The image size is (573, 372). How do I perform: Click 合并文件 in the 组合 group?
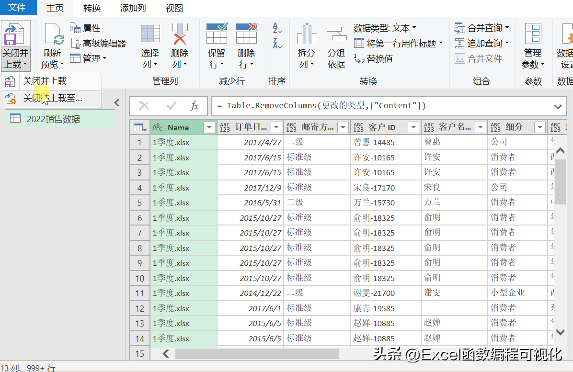click(478, 59)
